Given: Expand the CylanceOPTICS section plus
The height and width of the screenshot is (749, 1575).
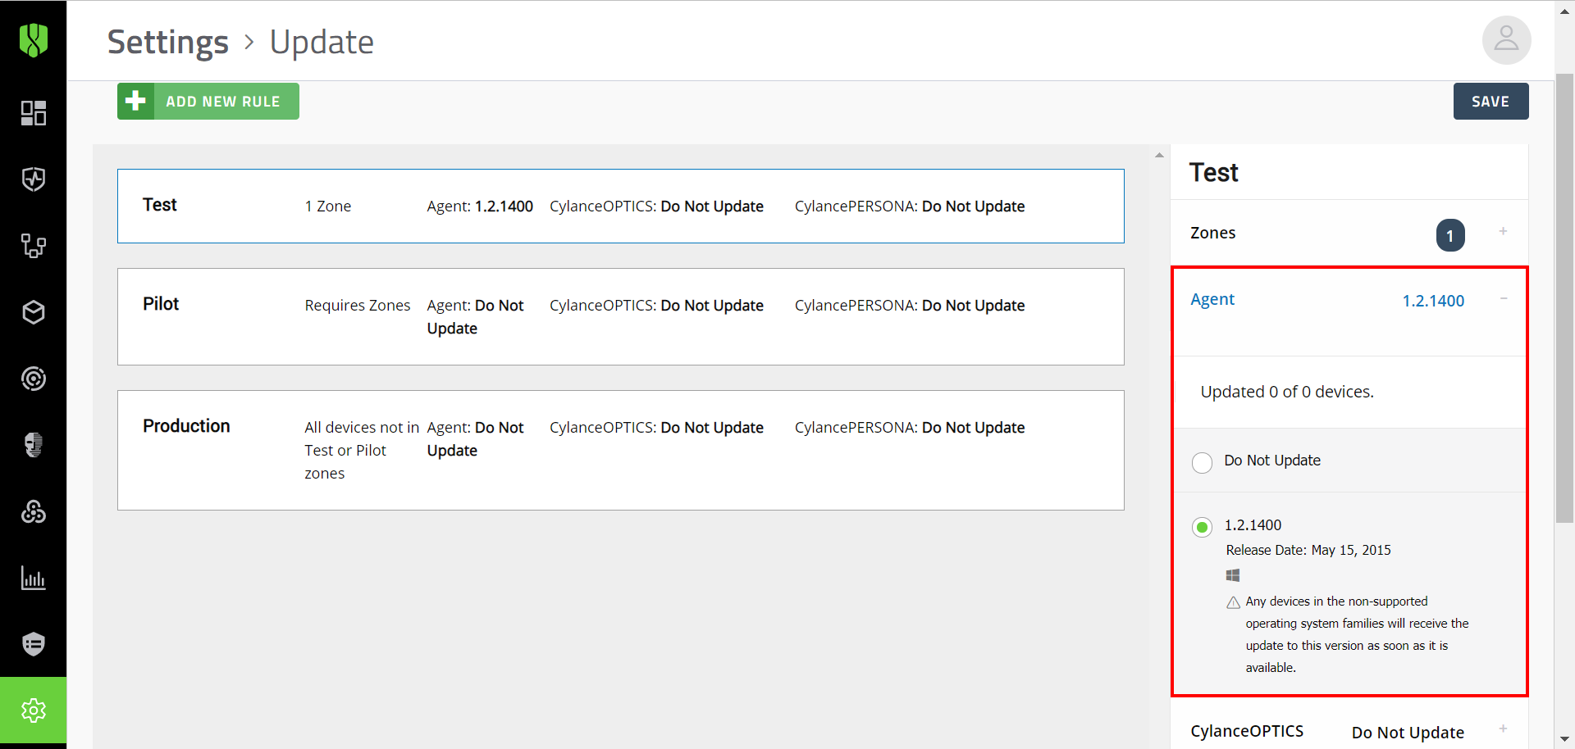Looking at the screenshot, I should pyautogui.click(x=1503, y=729).
